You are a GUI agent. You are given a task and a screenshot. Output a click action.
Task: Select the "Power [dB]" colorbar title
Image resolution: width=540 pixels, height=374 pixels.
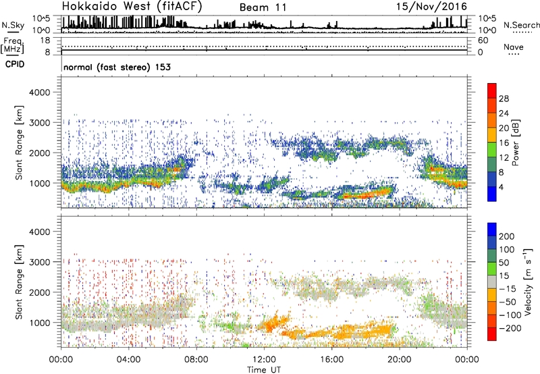(516, 142)
